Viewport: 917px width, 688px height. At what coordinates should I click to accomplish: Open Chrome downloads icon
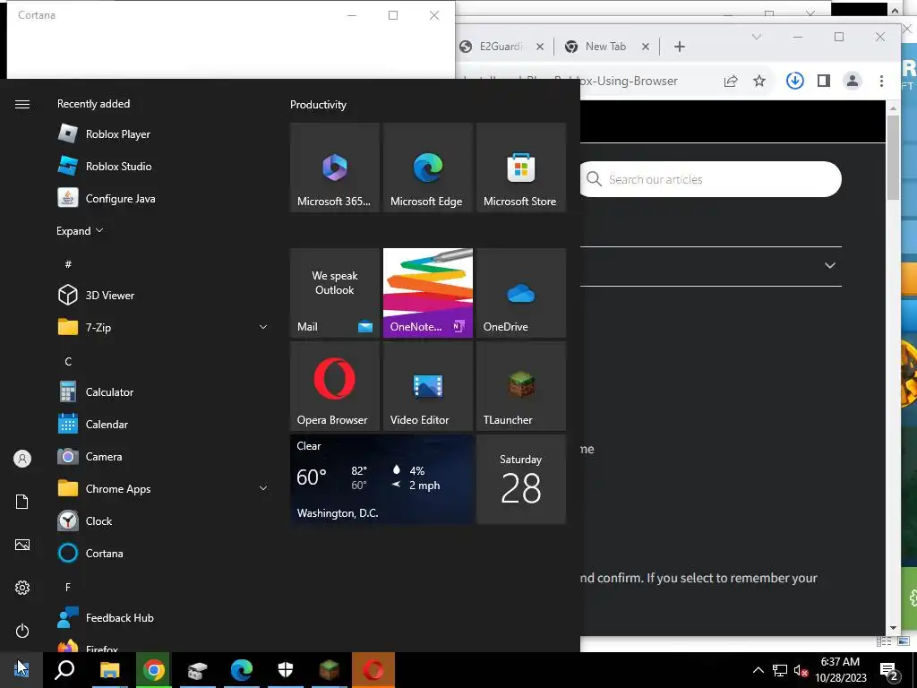coord(794,81)
